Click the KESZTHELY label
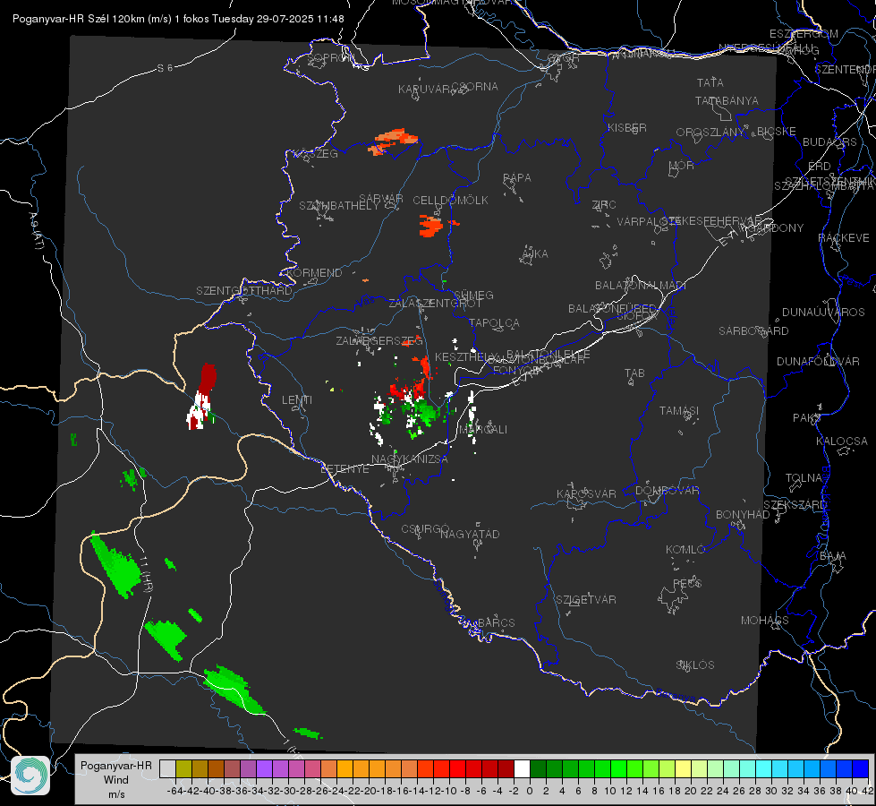The width and height of the screenshot is (876, 806). [466, 356]
